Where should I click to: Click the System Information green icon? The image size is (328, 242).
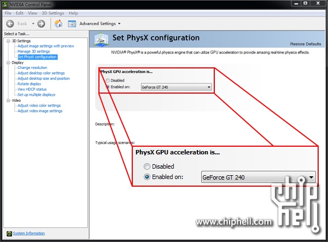(x=9, y=233)
